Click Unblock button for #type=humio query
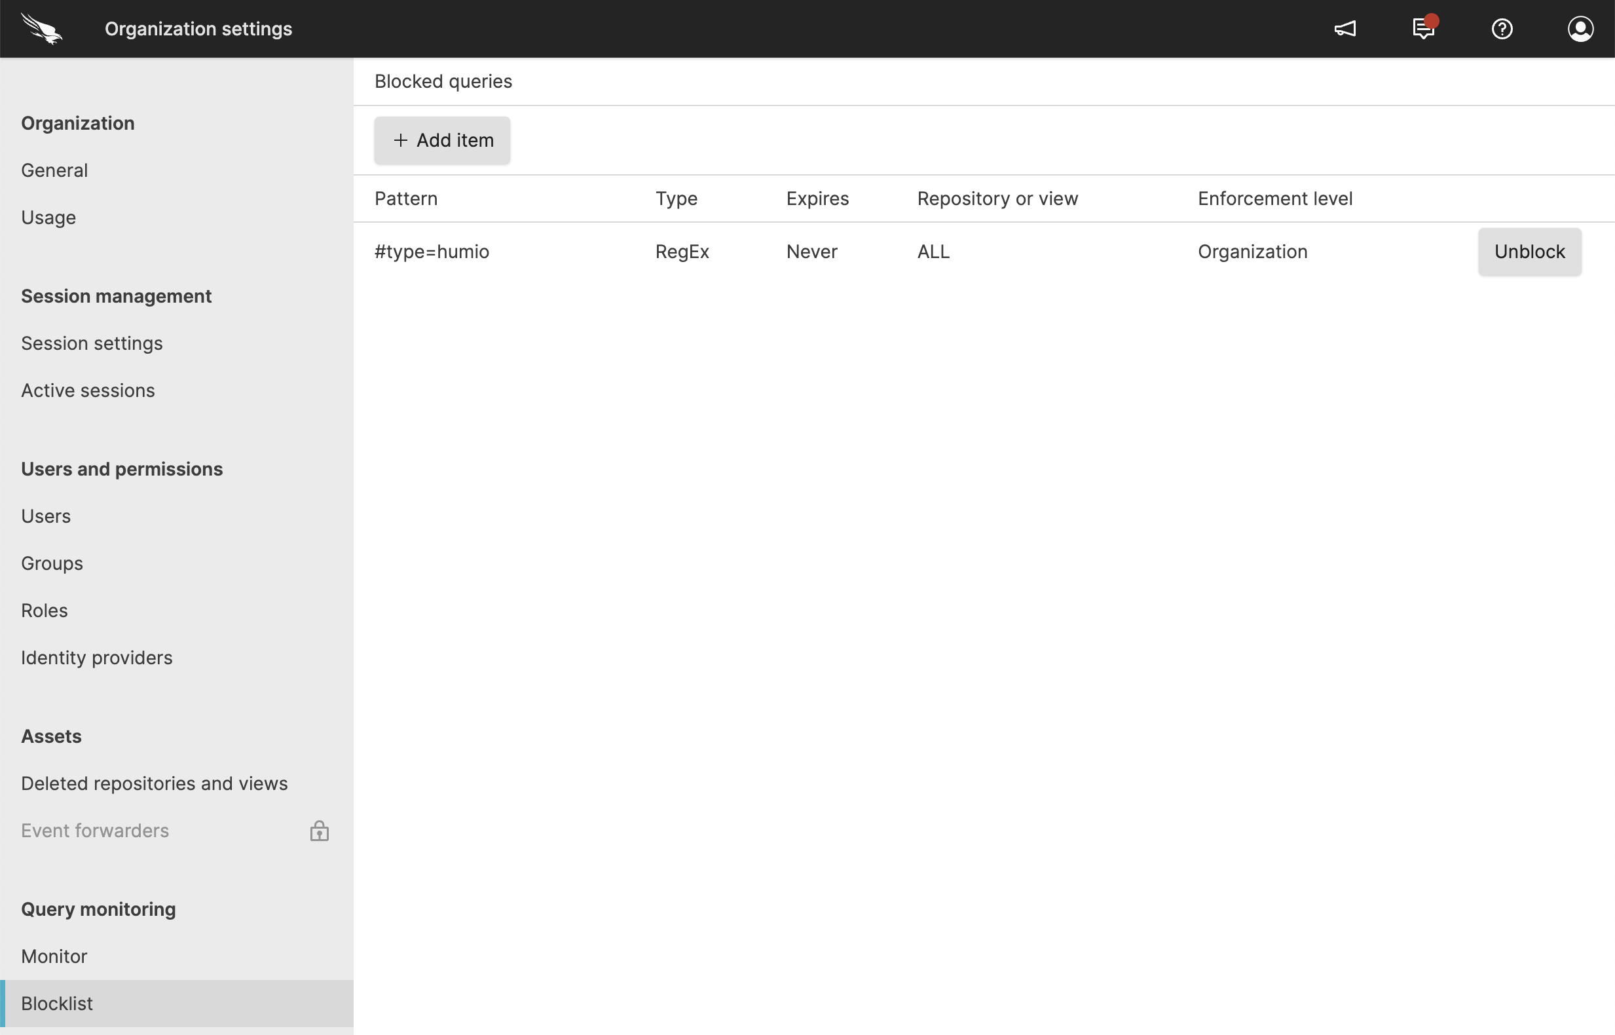 click(1529, 251)
